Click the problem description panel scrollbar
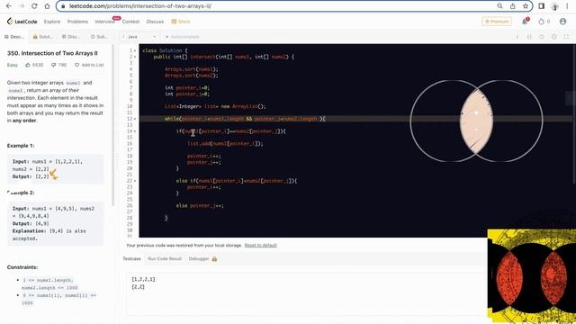This screenshot has width=576, height=324. 112,125
